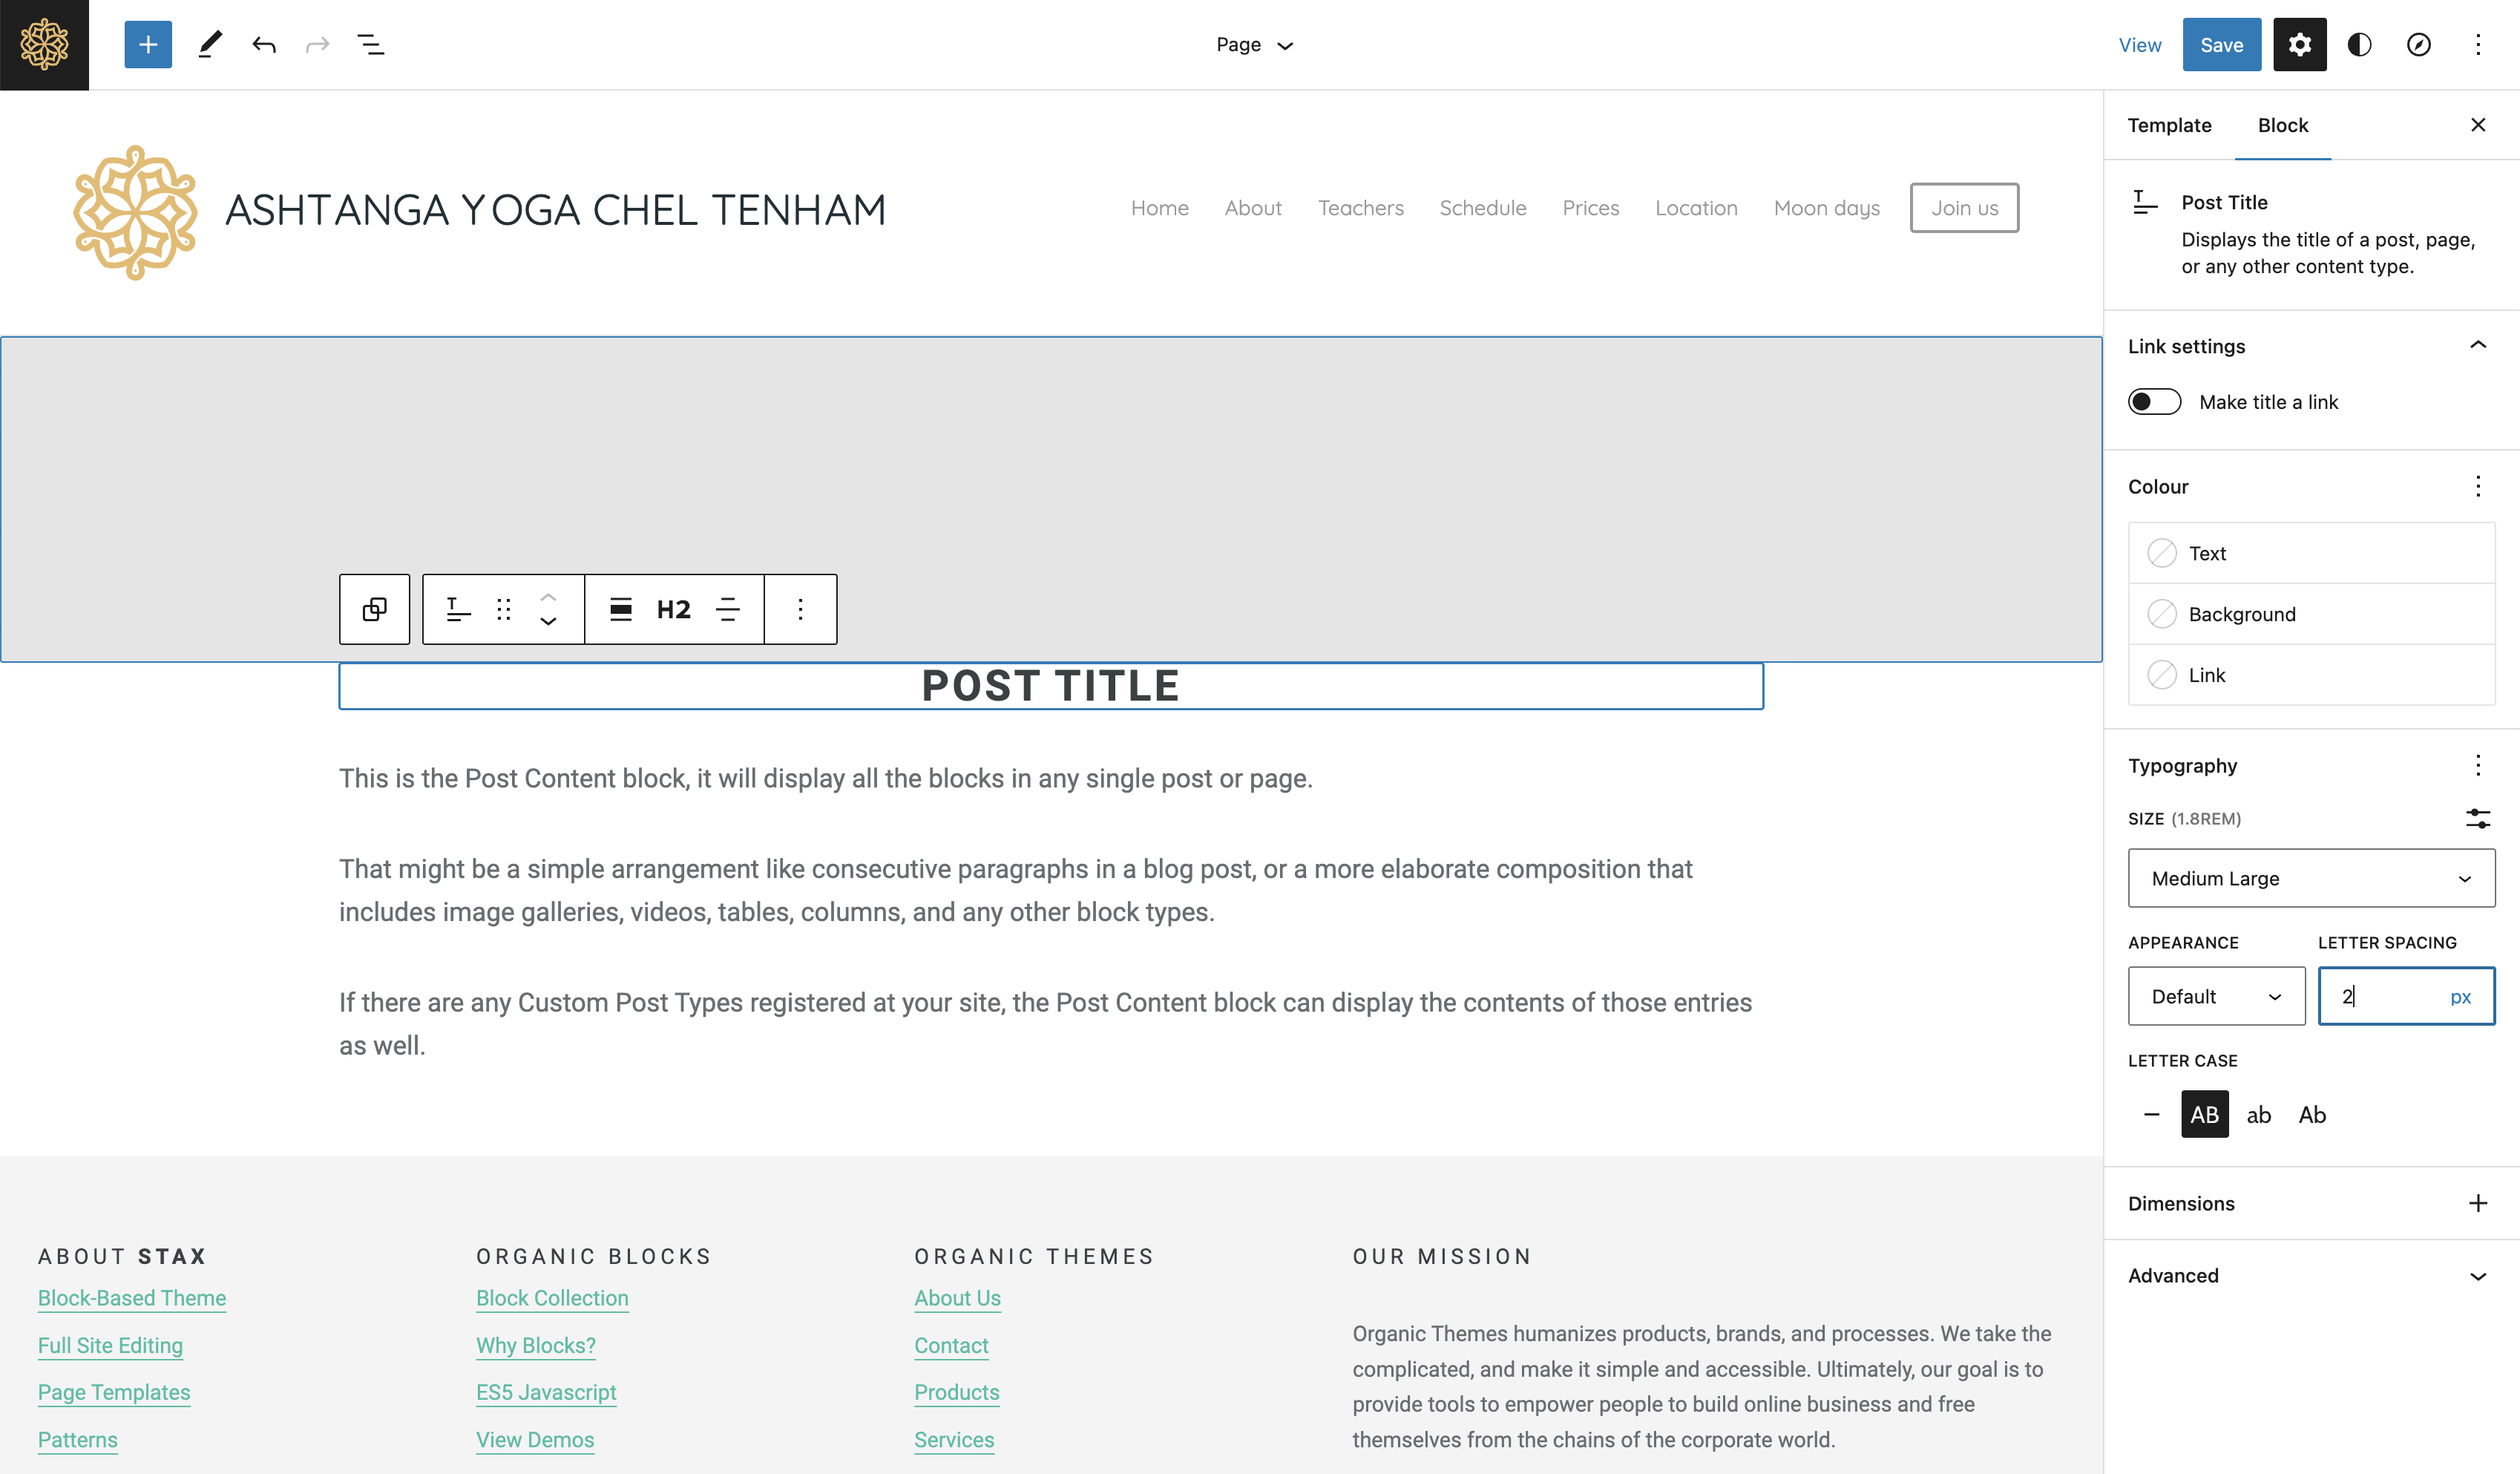The image size is (2520, 1474).
Task: Click the Schedule menu item
Action: pyautogui.click(x=1483, y=208)
